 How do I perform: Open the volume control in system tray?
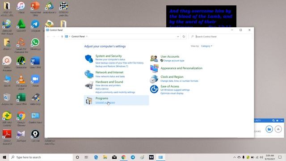(261, 157)
